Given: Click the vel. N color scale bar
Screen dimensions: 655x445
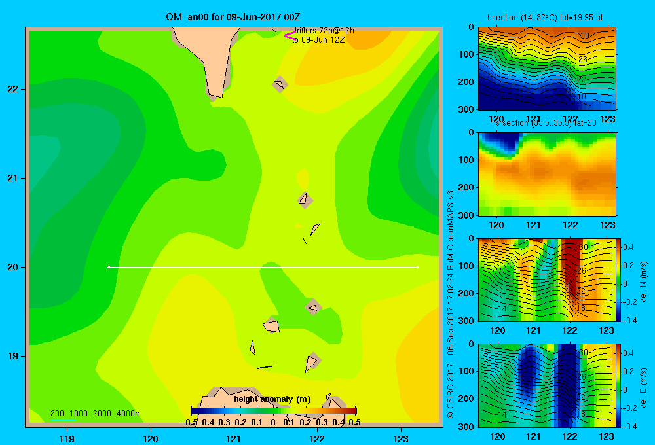Looking at the screenshot, I should (619, 279).
